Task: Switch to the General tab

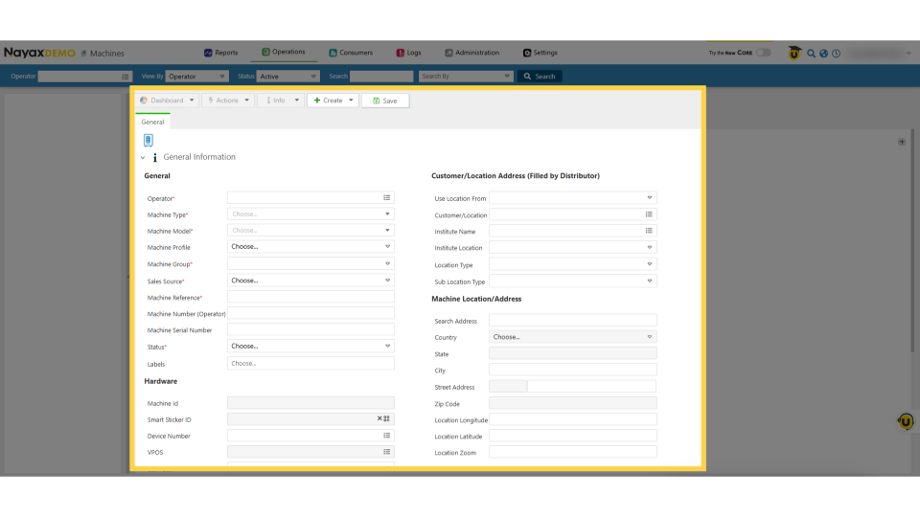Action: point(152,123)
